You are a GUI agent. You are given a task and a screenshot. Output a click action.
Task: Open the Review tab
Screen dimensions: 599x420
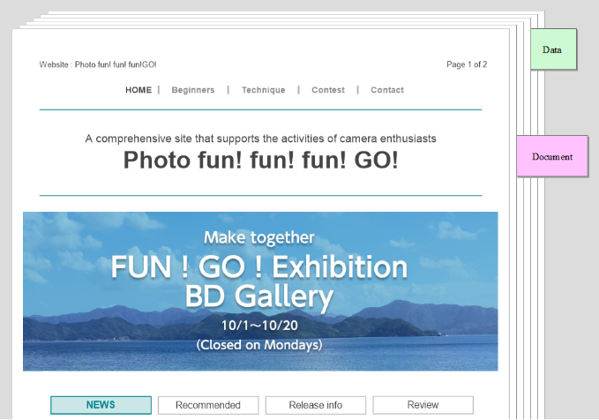423,405
